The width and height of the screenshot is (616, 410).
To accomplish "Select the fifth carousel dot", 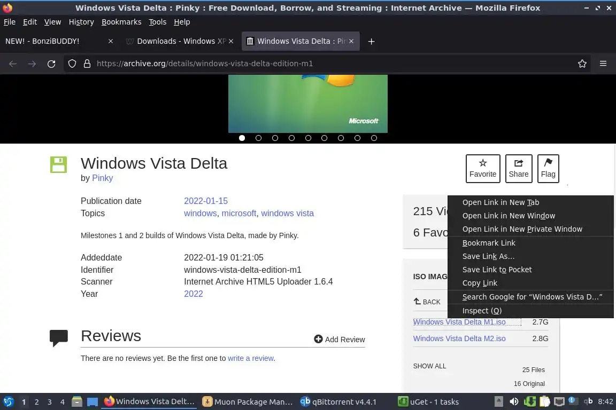I will (308, 138).
